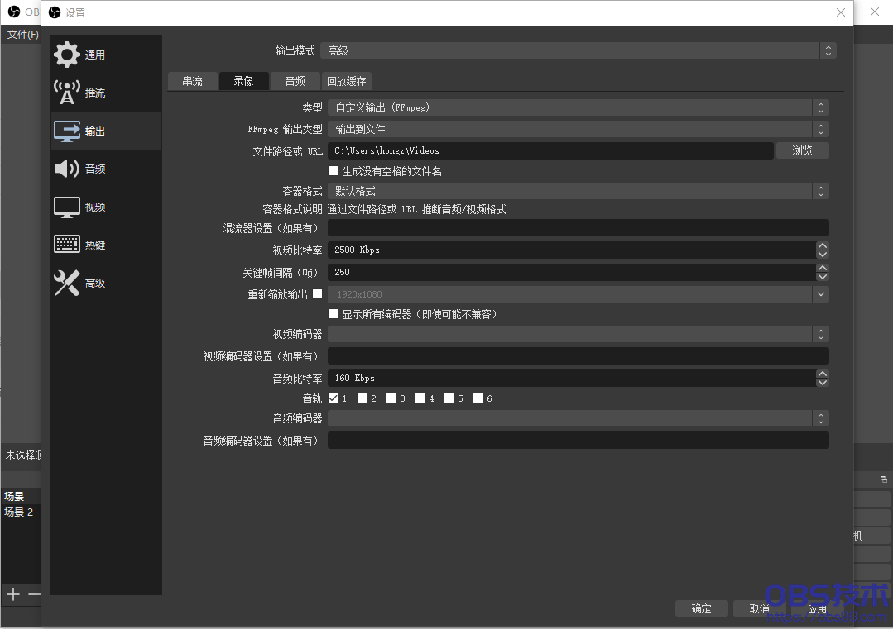Check audio track 4
The image size is (893, 629).
420,398
